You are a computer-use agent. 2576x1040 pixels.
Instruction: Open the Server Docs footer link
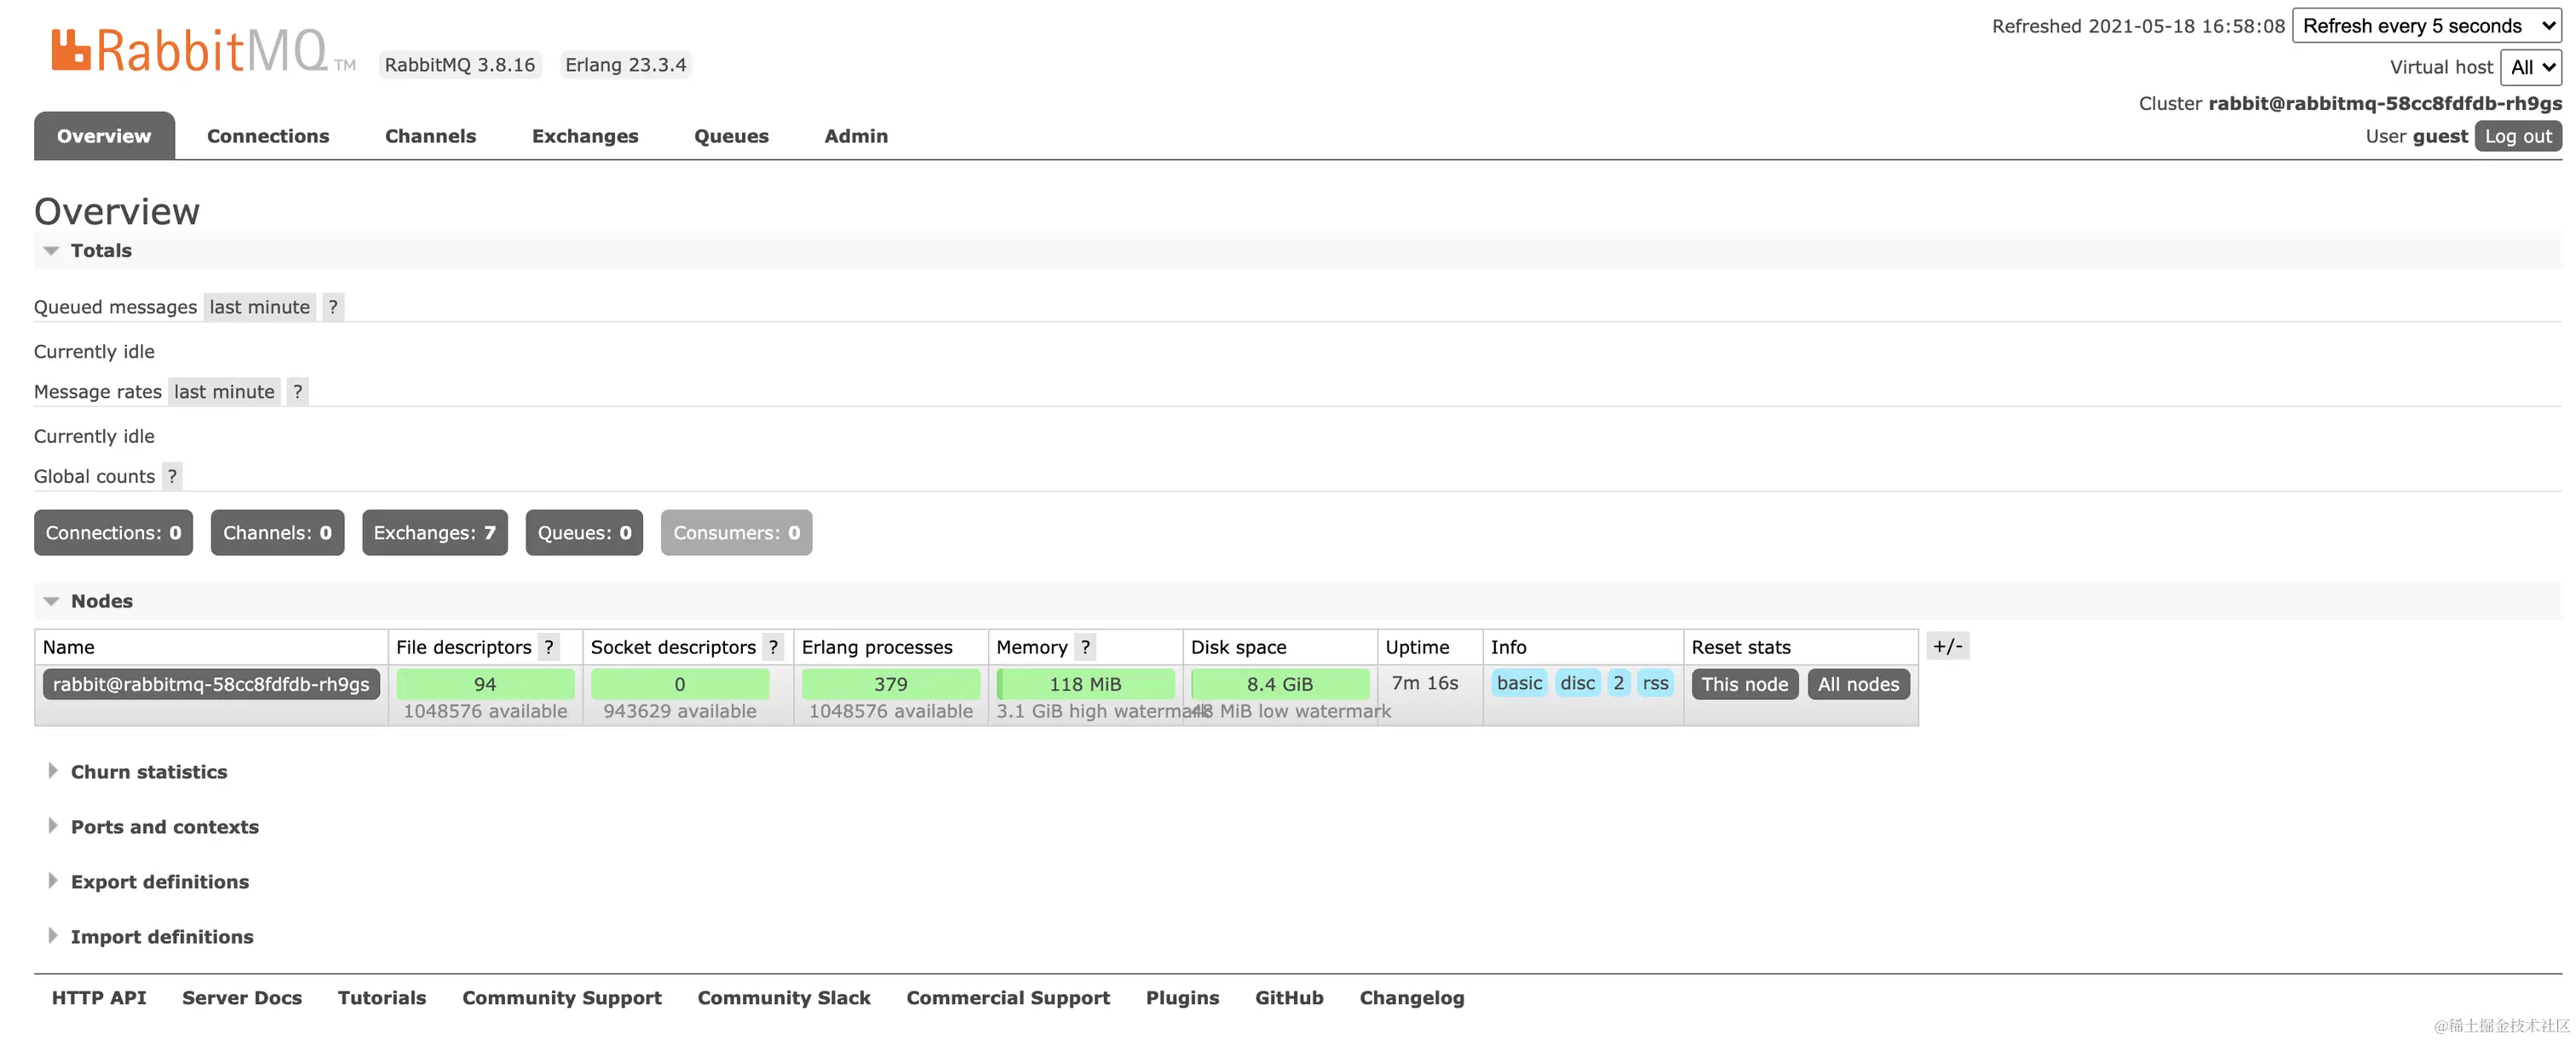[x=241, y=998]
